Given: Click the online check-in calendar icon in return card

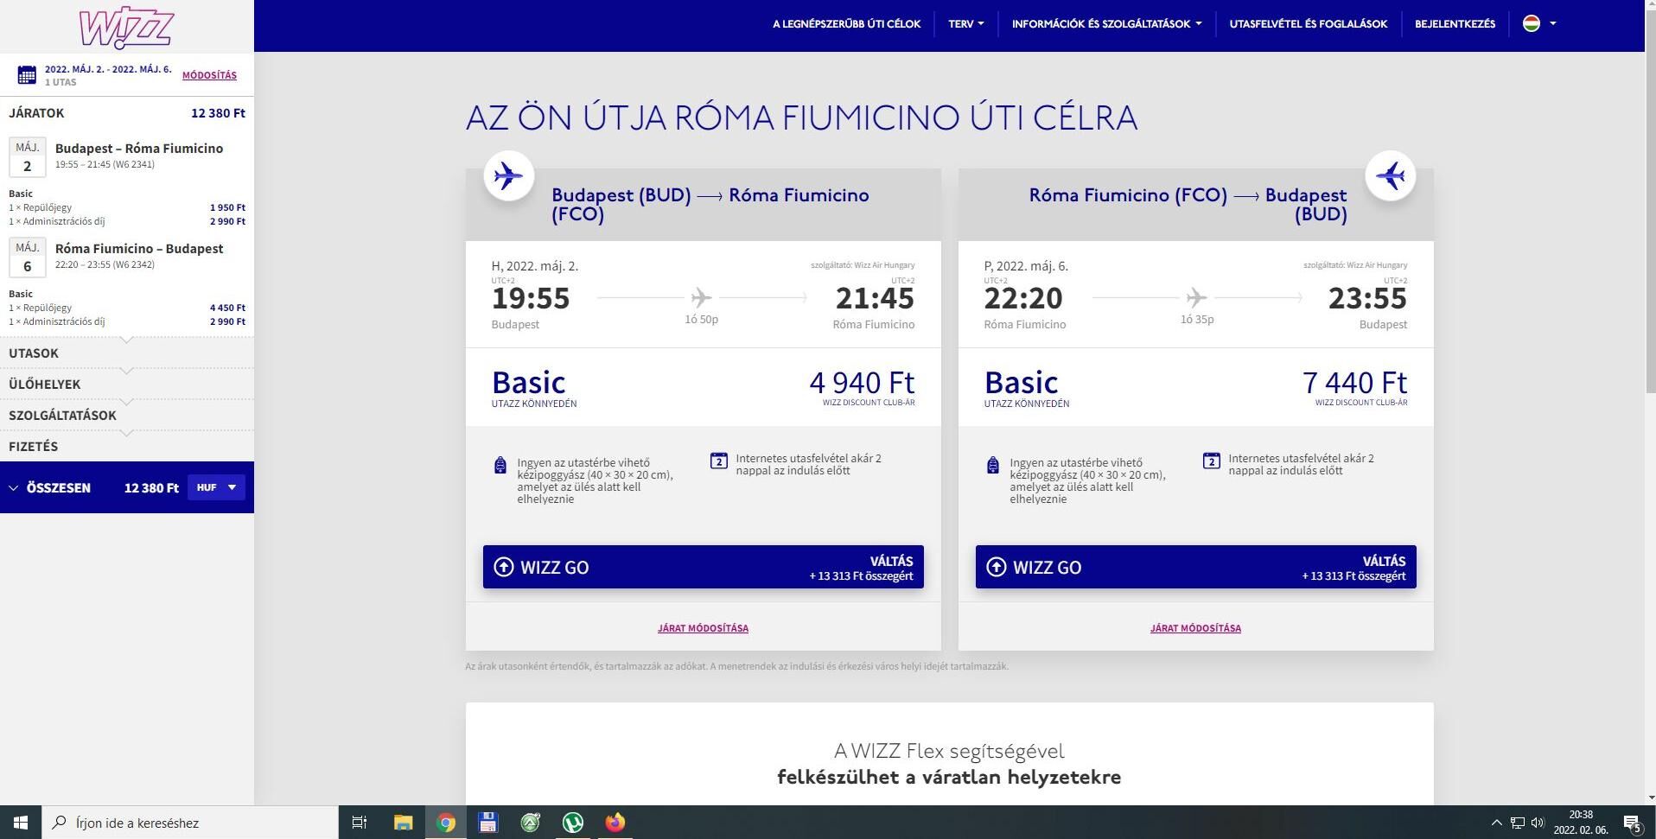Looking at the screenshot, I should (x=1212, y=461).
